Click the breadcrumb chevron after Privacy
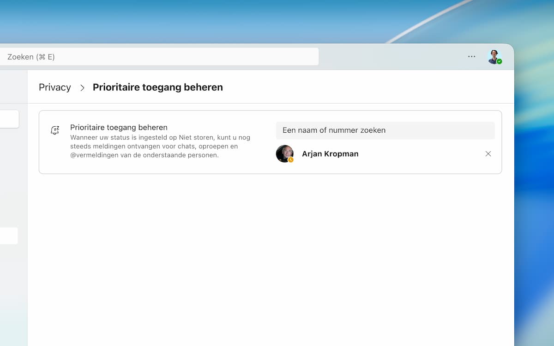This screenshot has width=554, height=346. click(x=82, y=88)
